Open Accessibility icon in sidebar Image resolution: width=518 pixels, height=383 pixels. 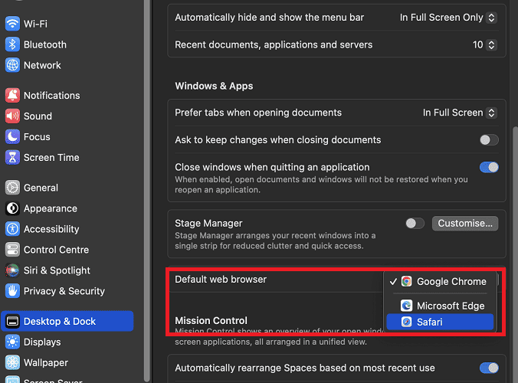[12, 229]
